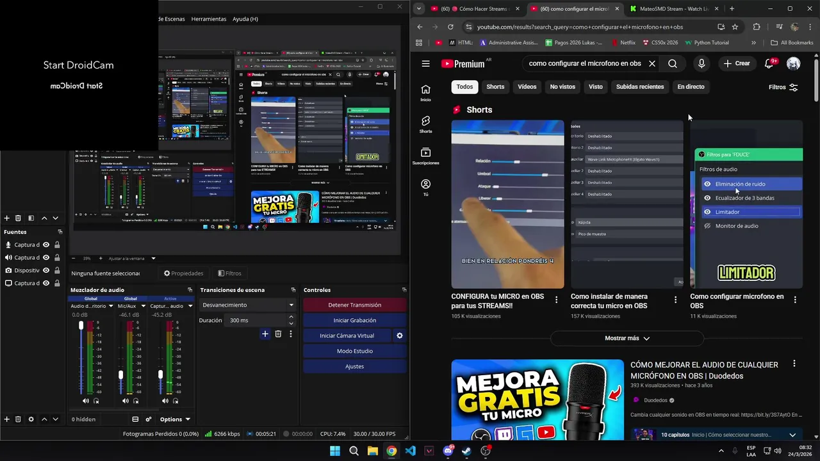820x461 pixels.
Task: Click Modo Estudio button
Action: [x=354, y=351]
